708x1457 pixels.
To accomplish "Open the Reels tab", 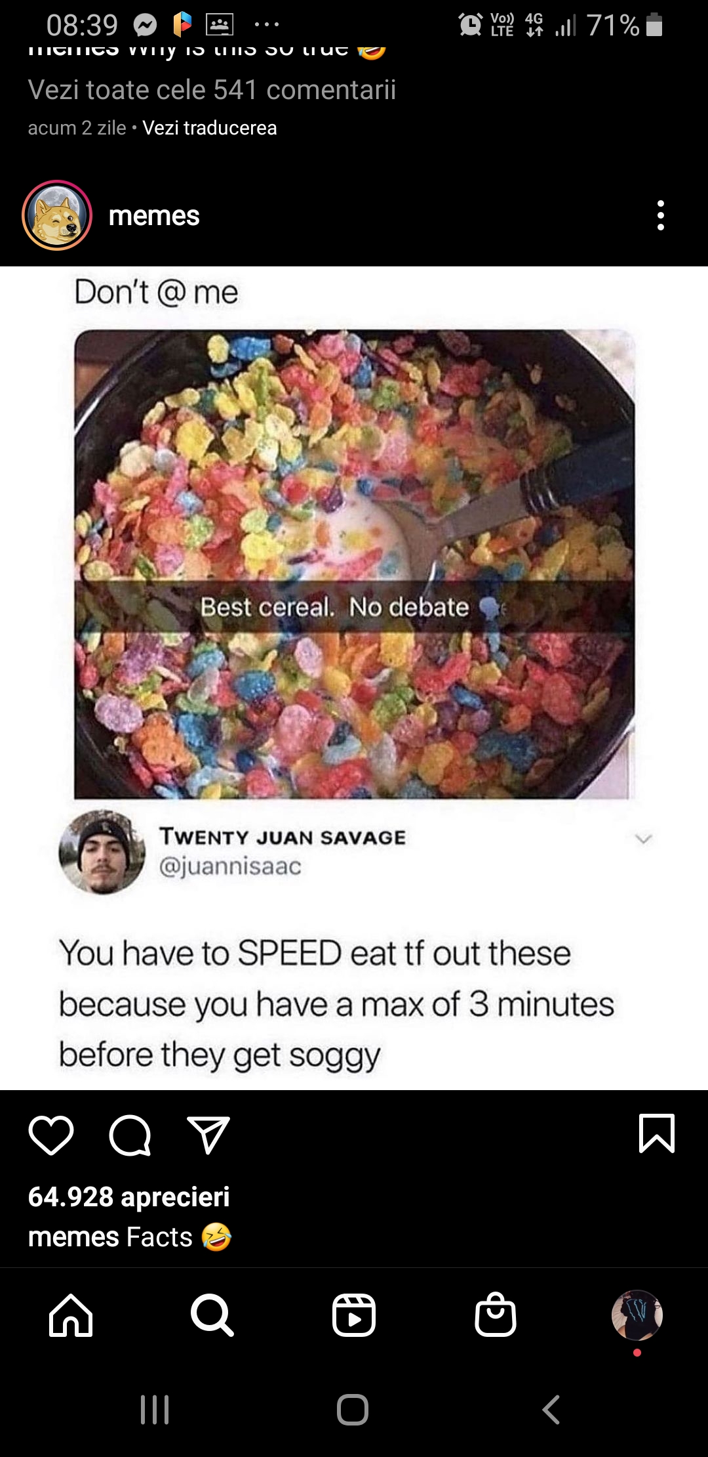I will (354, 1315).
